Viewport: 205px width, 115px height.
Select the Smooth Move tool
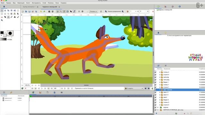tap(5, 11)
